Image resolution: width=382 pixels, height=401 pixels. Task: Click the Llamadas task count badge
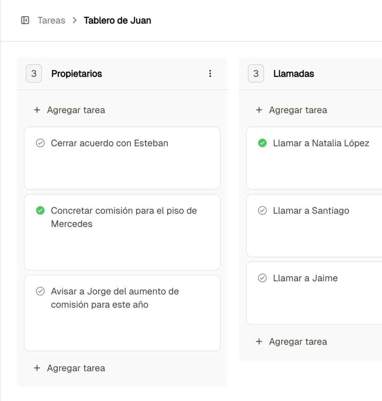(x=256, y=74)
